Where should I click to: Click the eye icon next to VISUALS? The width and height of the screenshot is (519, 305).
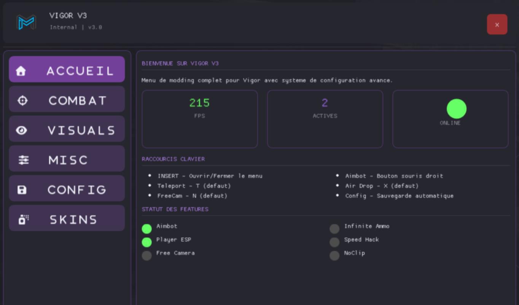point(21,130)
